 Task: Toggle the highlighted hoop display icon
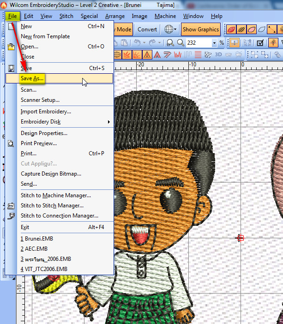pyautogui.click(x=235, y=43)
